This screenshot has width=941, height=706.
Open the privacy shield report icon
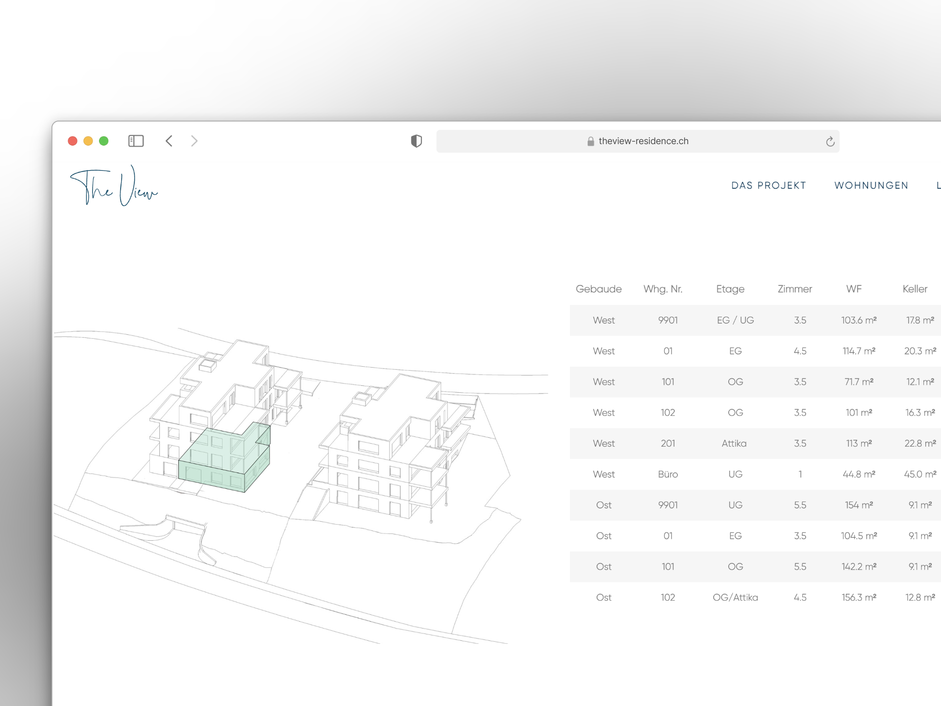tap(416, 141)
